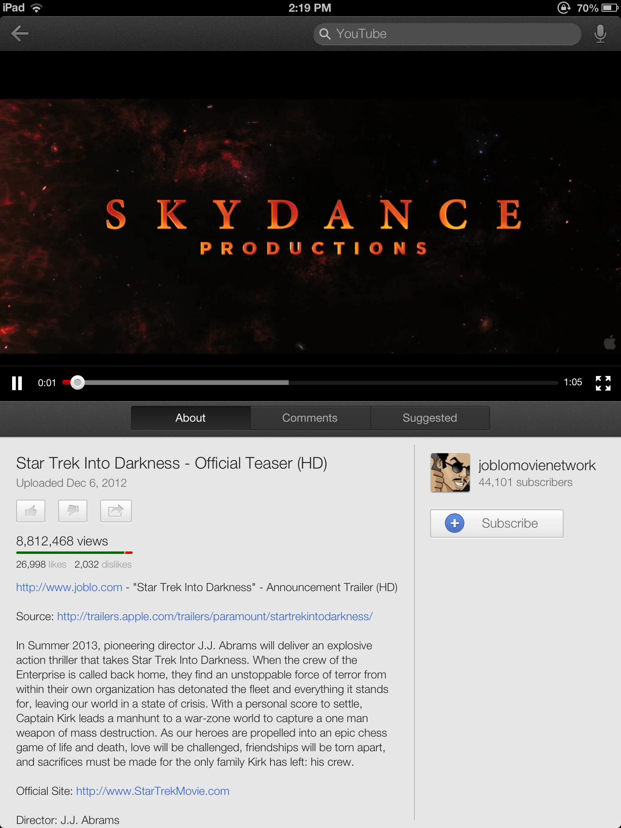Like the video with thumbs up
Image resolution: width=621 pixels, height=828 pixels.
pos(31,511)
